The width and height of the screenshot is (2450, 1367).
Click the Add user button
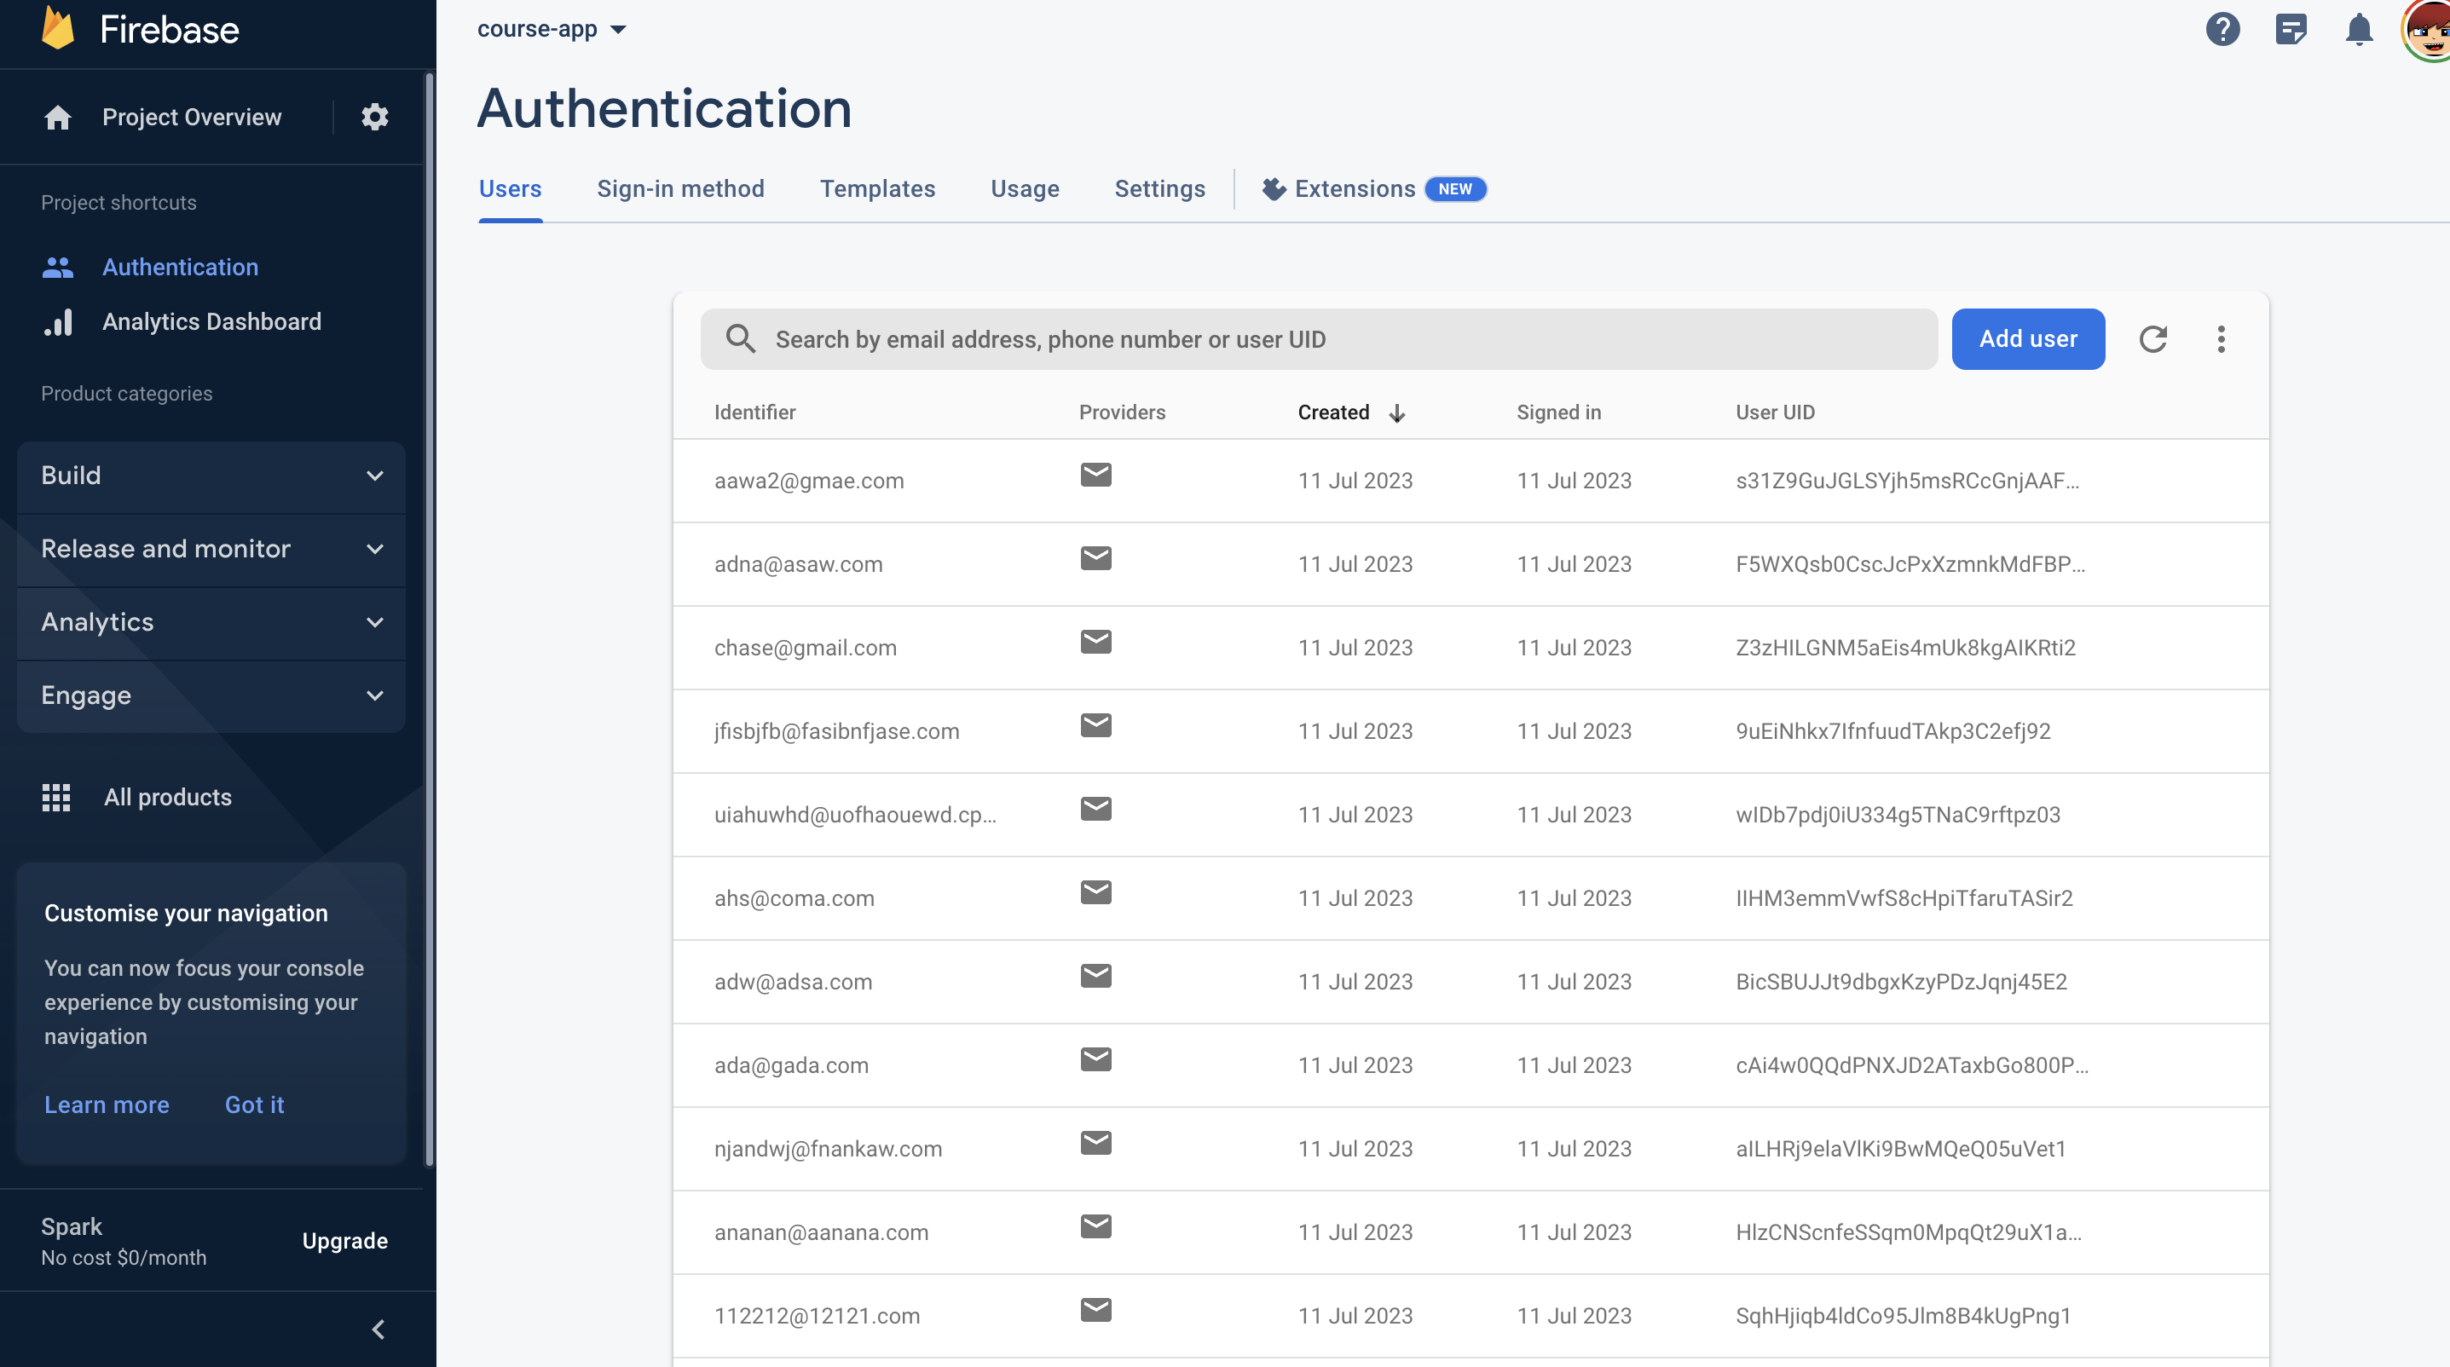click(2028, 339)
